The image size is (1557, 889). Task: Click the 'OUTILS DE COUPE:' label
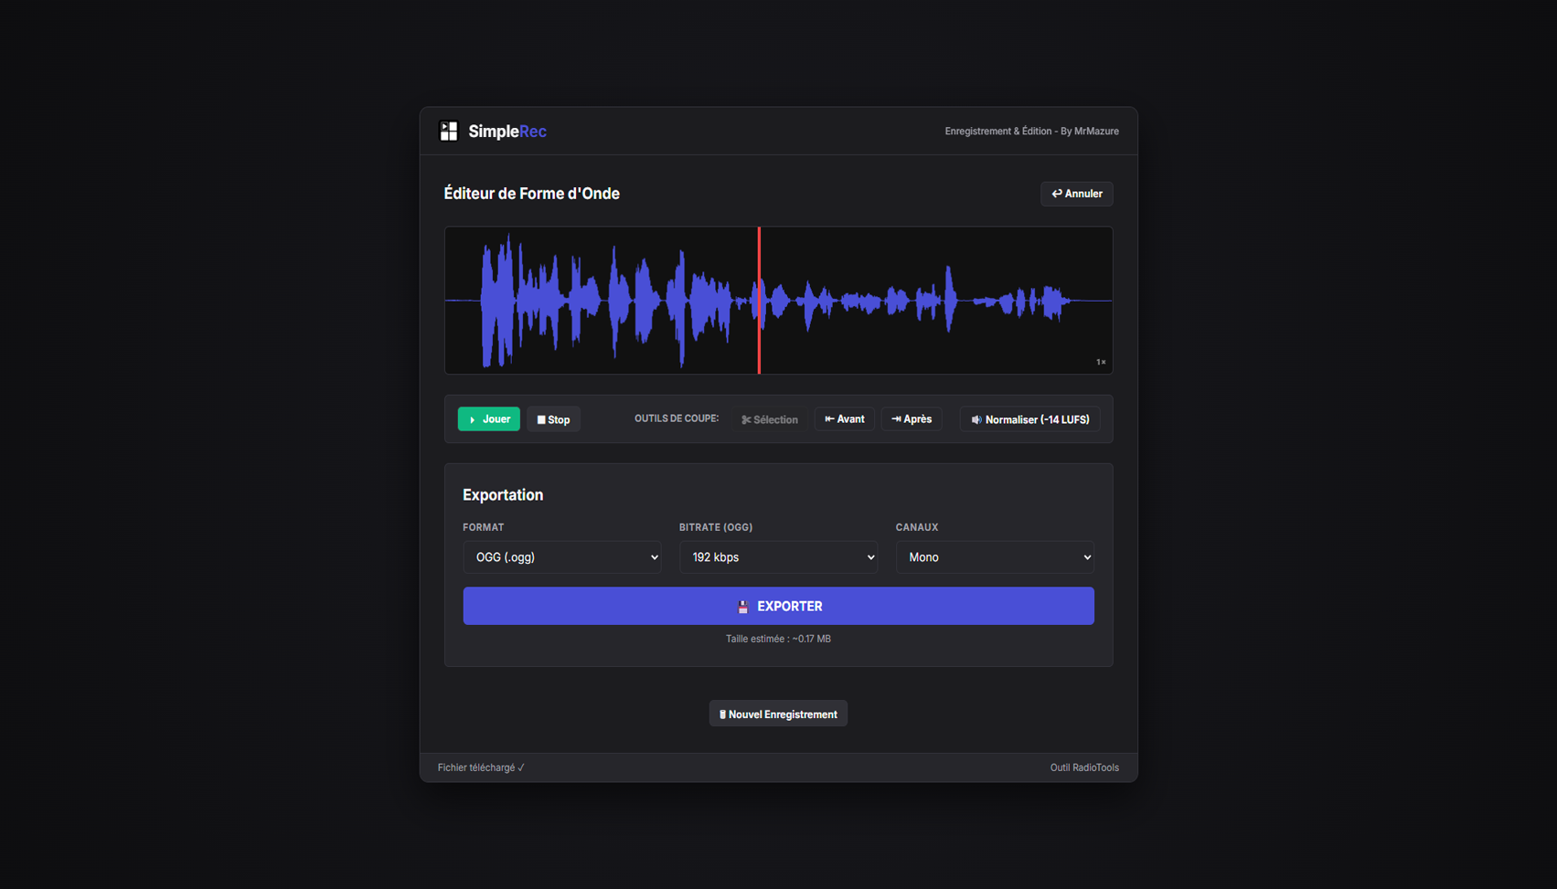677,418
